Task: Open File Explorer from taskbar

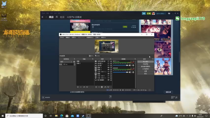Action: pos(56,116)
